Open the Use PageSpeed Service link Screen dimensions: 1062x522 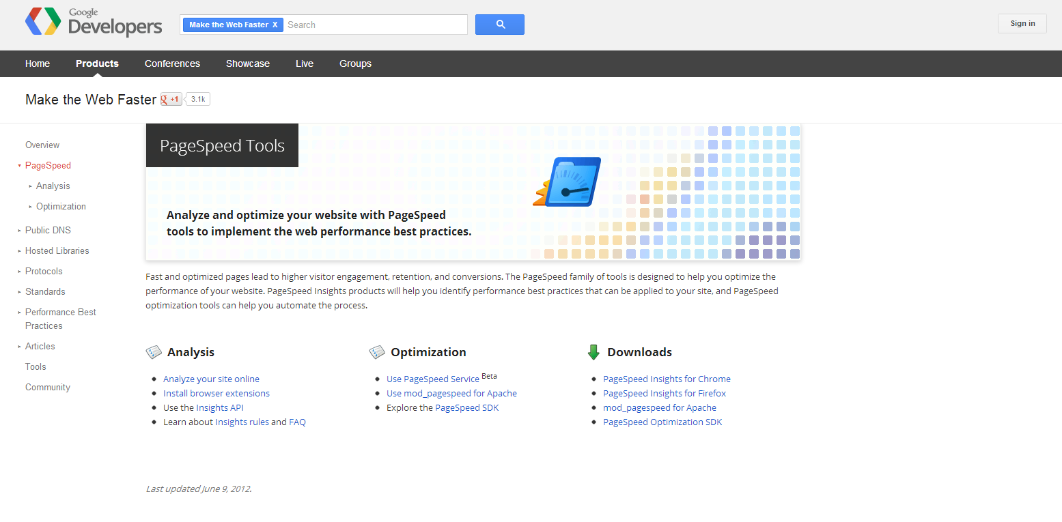click(433, 379)
